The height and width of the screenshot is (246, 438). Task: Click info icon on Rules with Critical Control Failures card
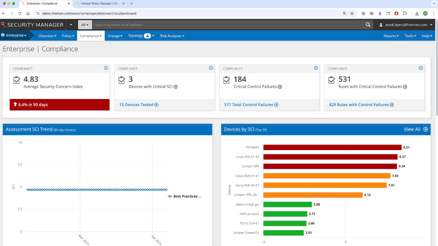point(421,68)
